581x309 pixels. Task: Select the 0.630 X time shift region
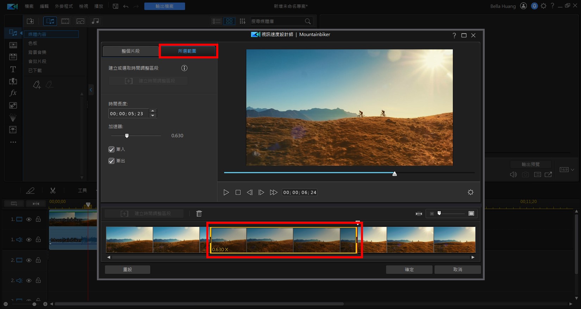pyautogui.click(x=283, y=240)
